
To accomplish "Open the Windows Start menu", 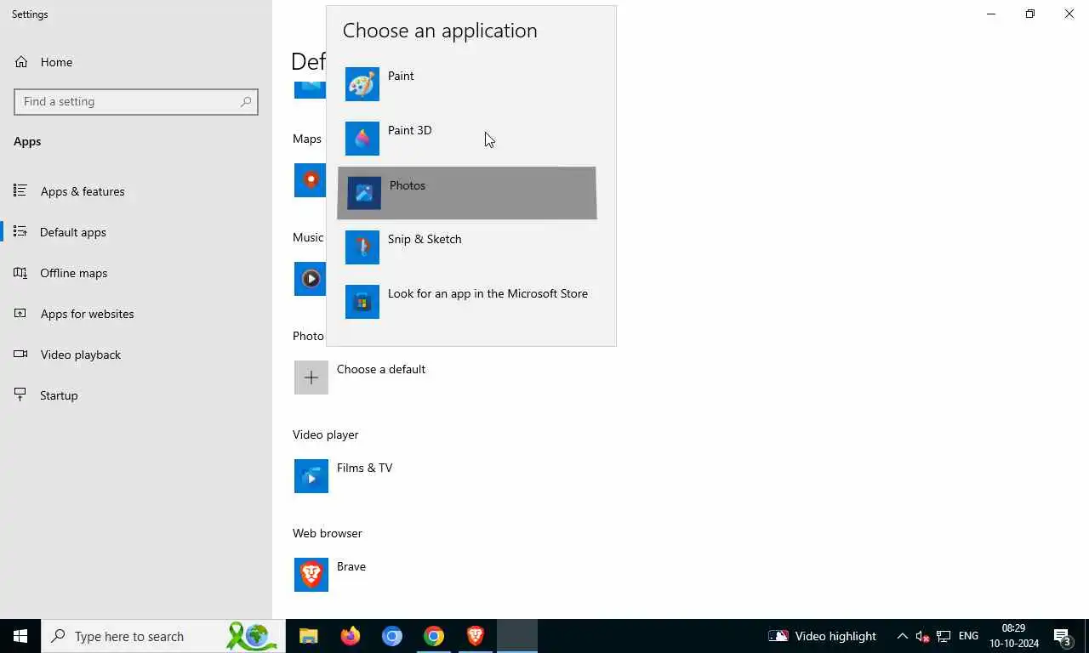I will click(20, 636).
